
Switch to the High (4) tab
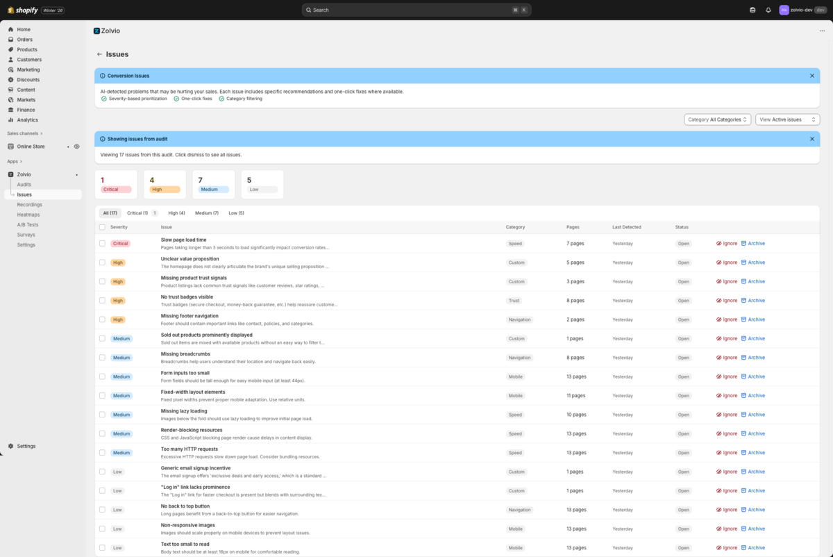click(x=176, y=213)
